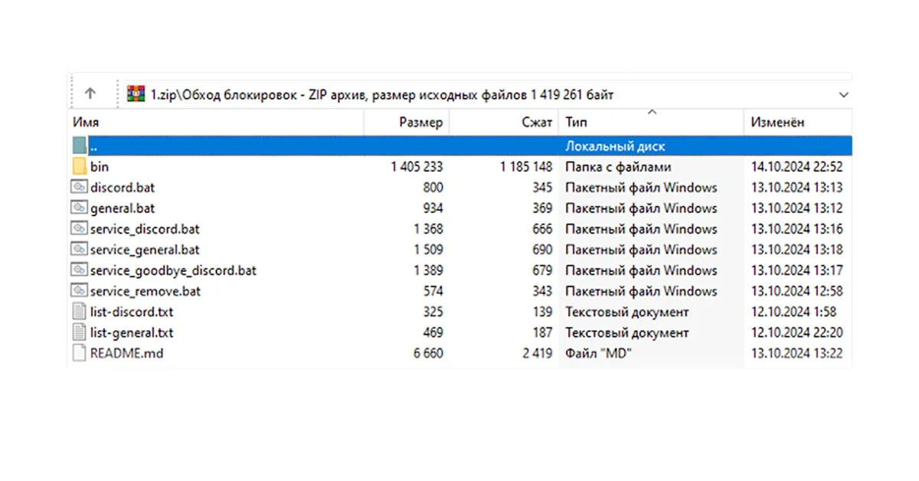Click the 12.10.2024 1:58 modified date
The image size is (919, 481).
coord(793,312)
